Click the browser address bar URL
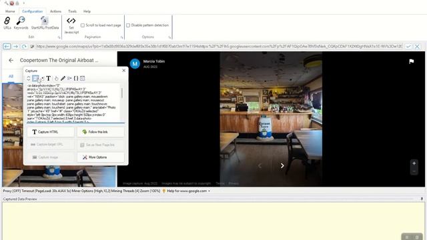The height and width of the screenshot is (240, 427). pyautogui.click(x=220, y=47)
